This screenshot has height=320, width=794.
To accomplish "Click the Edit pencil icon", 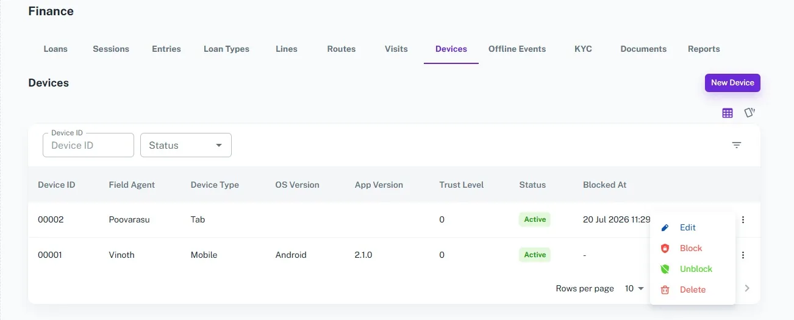I will (665, 227).
